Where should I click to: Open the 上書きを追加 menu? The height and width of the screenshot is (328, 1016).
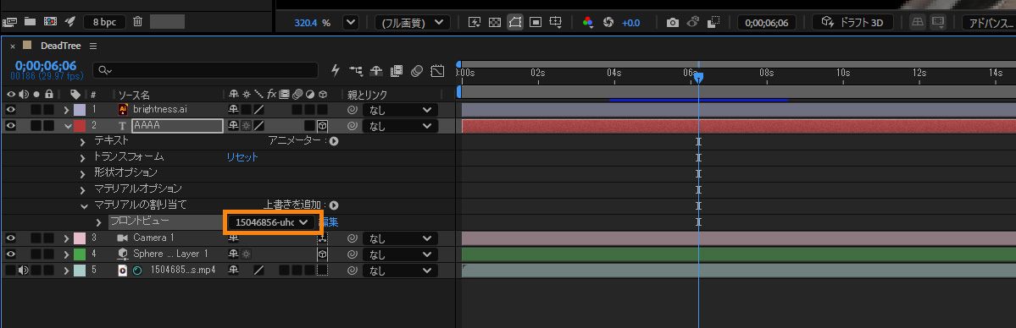pos(334,205)
